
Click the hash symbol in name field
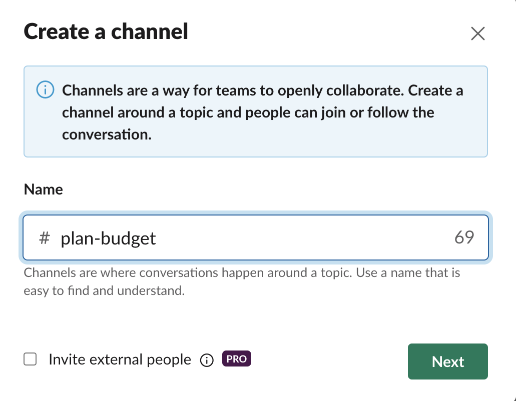(45, 237)
